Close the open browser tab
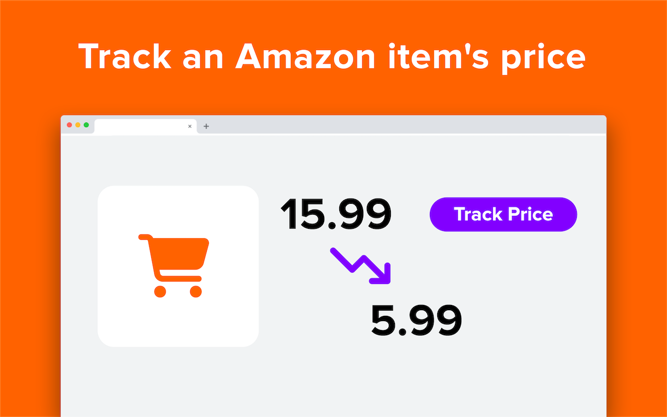This screenshot has height=417, width=667. pos(190,126)
